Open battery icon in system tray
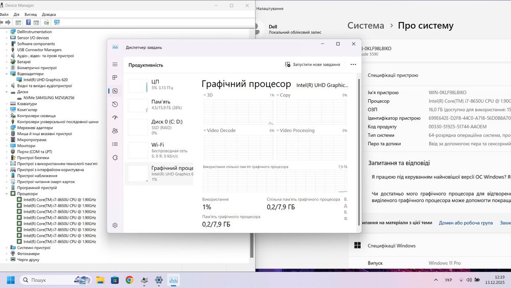The width and height of the screenshot is (511, 288). 477,280
